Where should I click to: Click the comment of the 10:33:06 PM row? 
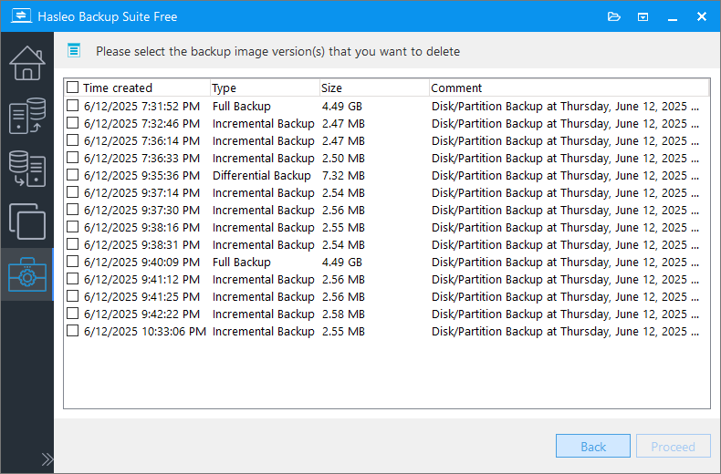tap(565, 332)
